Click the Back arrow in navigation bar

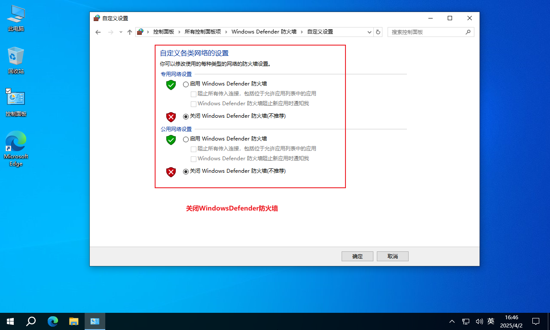click(x=98, y=32)
